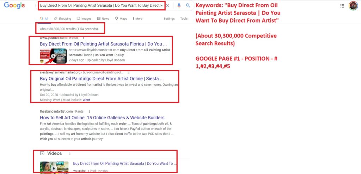The image size is (361, 174).
Task: Open options for the siestakeyfarmersmarket result
Action: (129, 72)
